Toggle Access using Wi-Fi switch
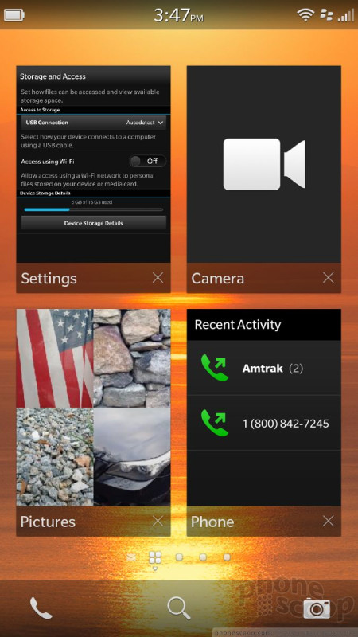Viewport: 358px width, 637px height. point(148,162)
